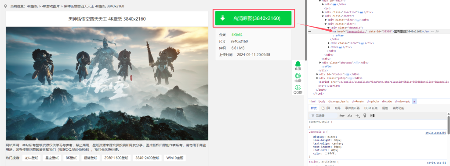
Task: Select the 8K壁纸 hot search tag
Action: click(x=72, y=158)
